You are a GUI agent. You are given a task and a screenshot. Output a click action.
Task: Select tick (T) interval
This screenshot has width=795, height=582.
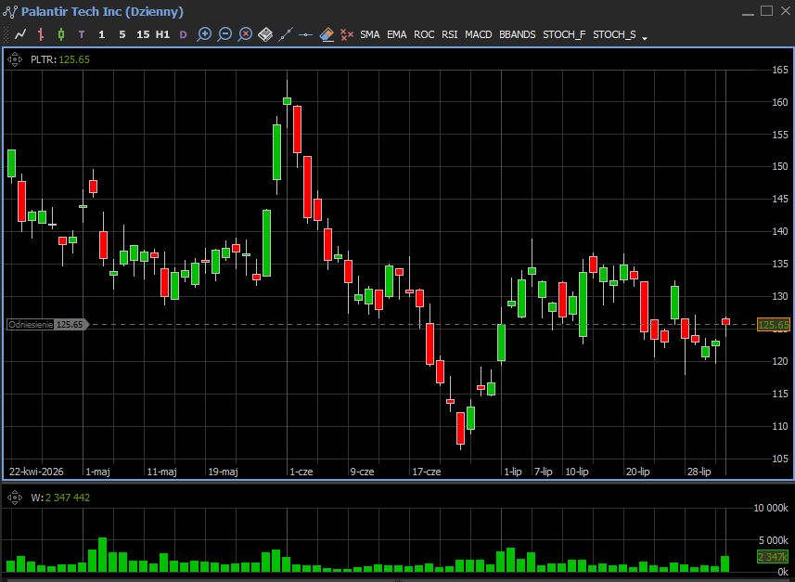click(x=82, y=34)
